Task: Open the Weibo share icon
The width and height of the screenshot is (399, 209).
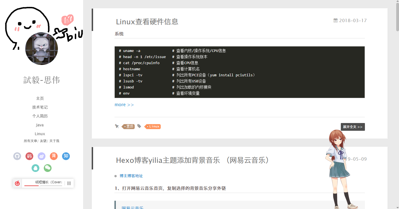Action: tap(41, 156)
